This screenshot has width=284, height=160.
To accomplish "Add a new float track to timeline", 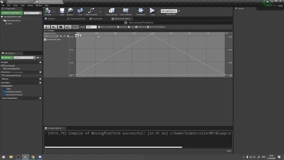I will coord(47,27).
